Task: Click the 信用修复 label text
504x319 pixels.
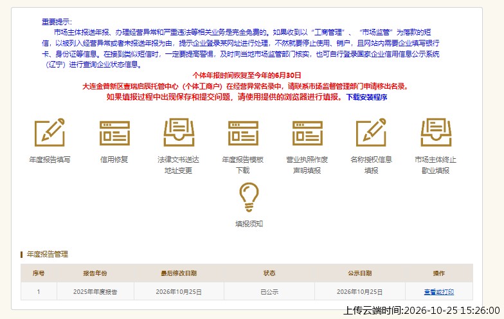Action: click(114, 159)
